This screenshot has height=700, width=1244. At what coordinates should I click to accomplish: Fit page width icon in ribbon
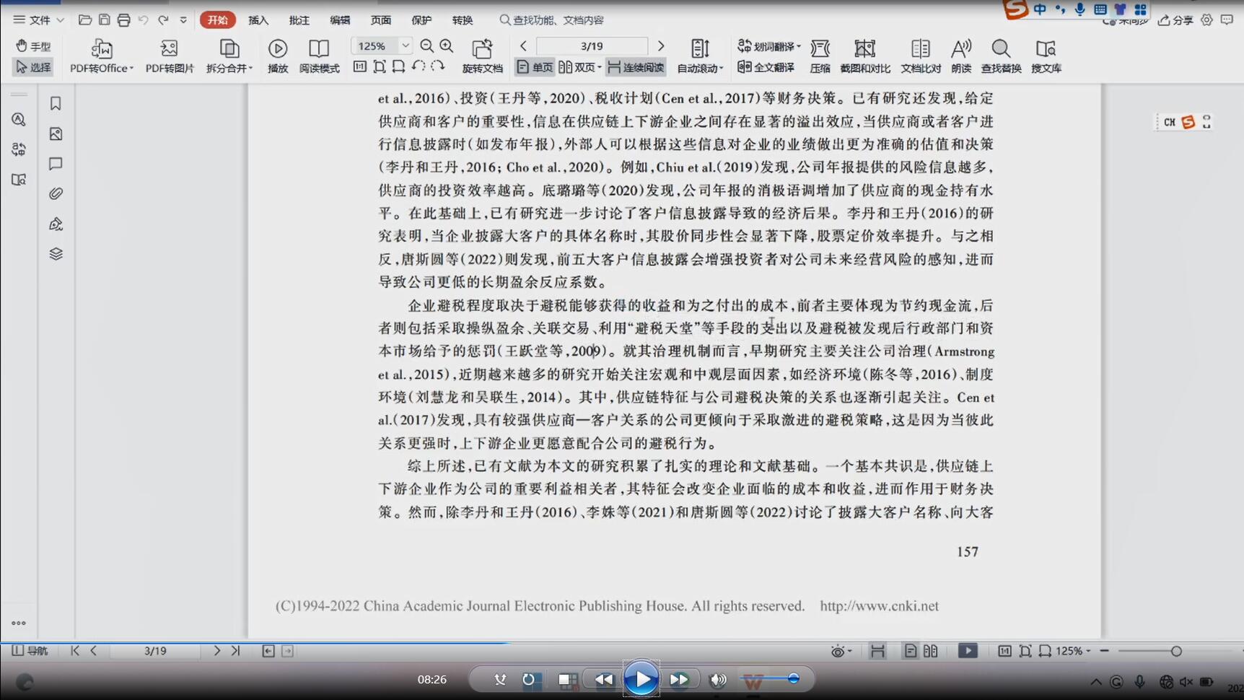click(398, 66)
